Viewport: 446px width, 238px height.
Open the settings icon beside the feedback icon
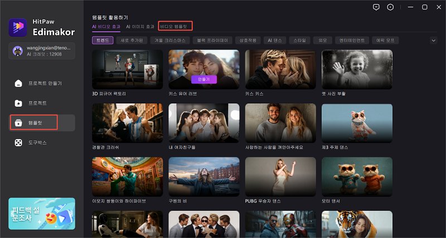click(x=390, y=7)
